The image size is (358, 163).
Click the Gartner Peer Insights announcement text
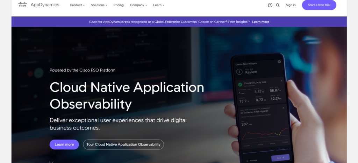(170, 22)
